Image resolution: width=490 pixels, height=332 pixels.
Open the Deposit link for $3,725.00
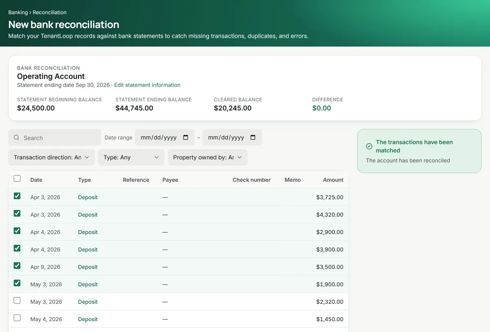(88, 197)
